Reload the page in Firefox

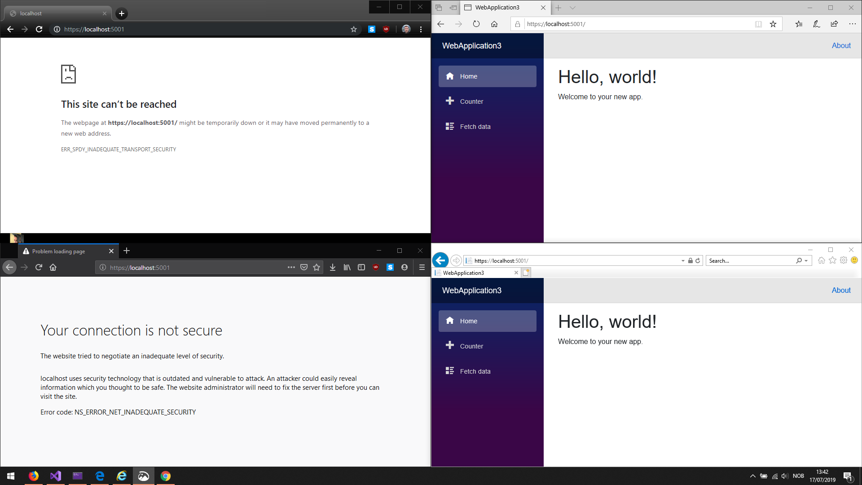[39, 267]
